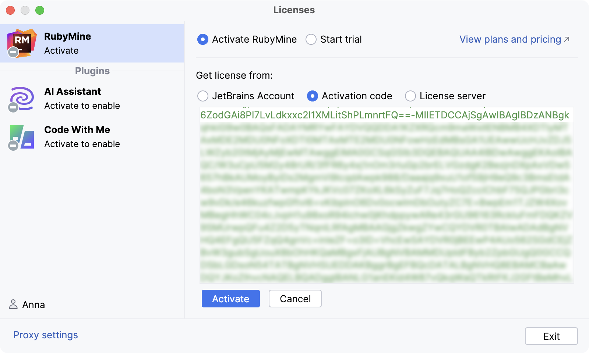Click the minus badge on the RubyMine icon
Screen dimensions: 589x353
pos(13,53)
